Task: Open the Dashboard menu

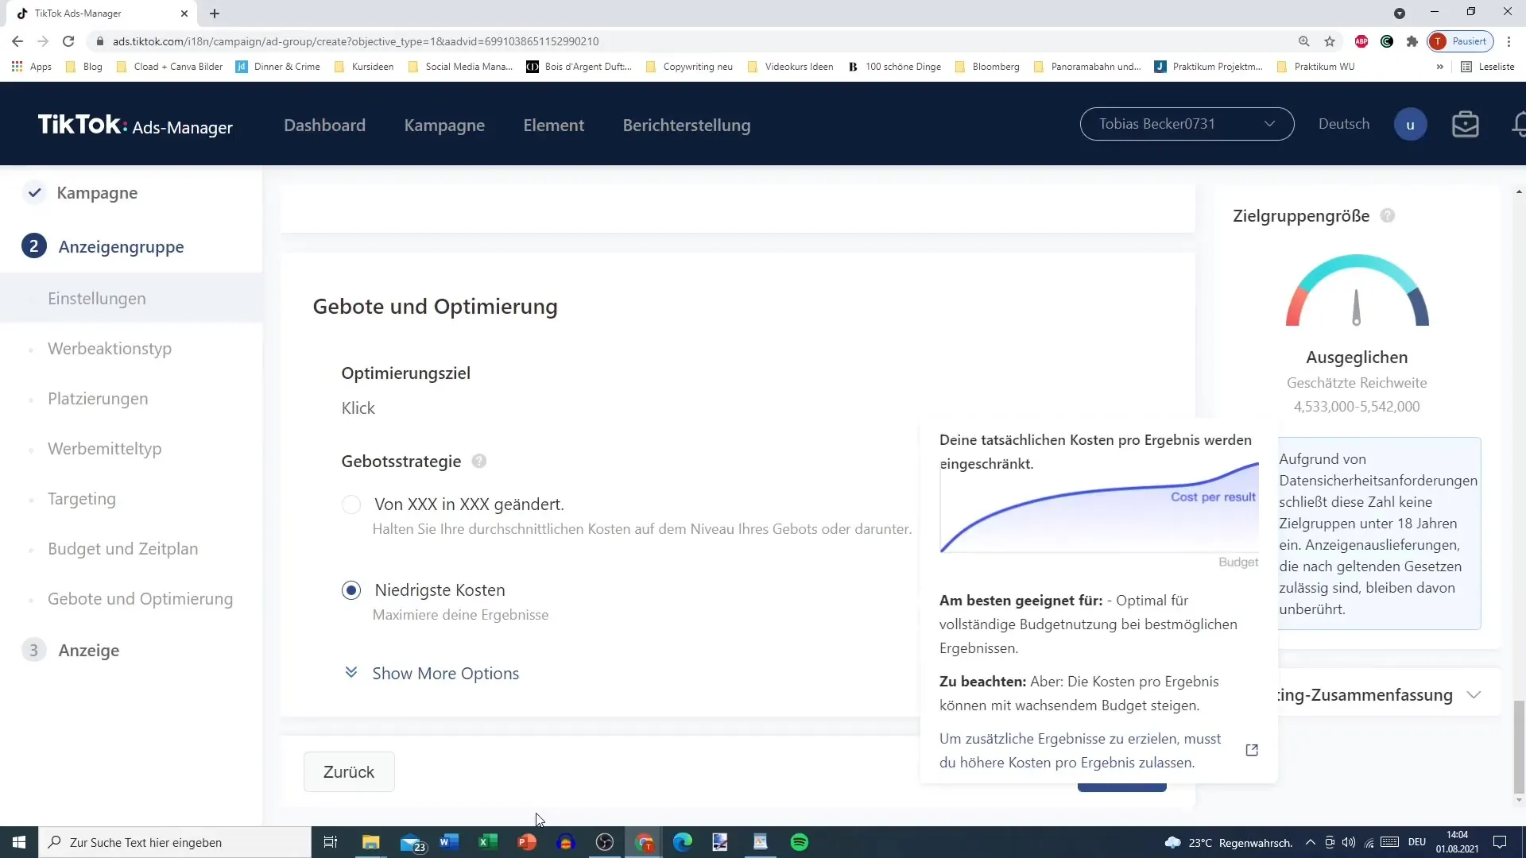Action: pos(325,126)
